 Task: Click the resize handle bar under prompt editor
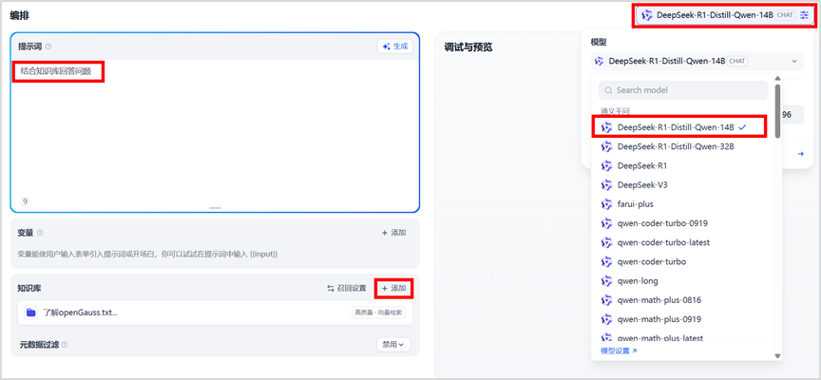pyautogui.click(x=215, y=208)
